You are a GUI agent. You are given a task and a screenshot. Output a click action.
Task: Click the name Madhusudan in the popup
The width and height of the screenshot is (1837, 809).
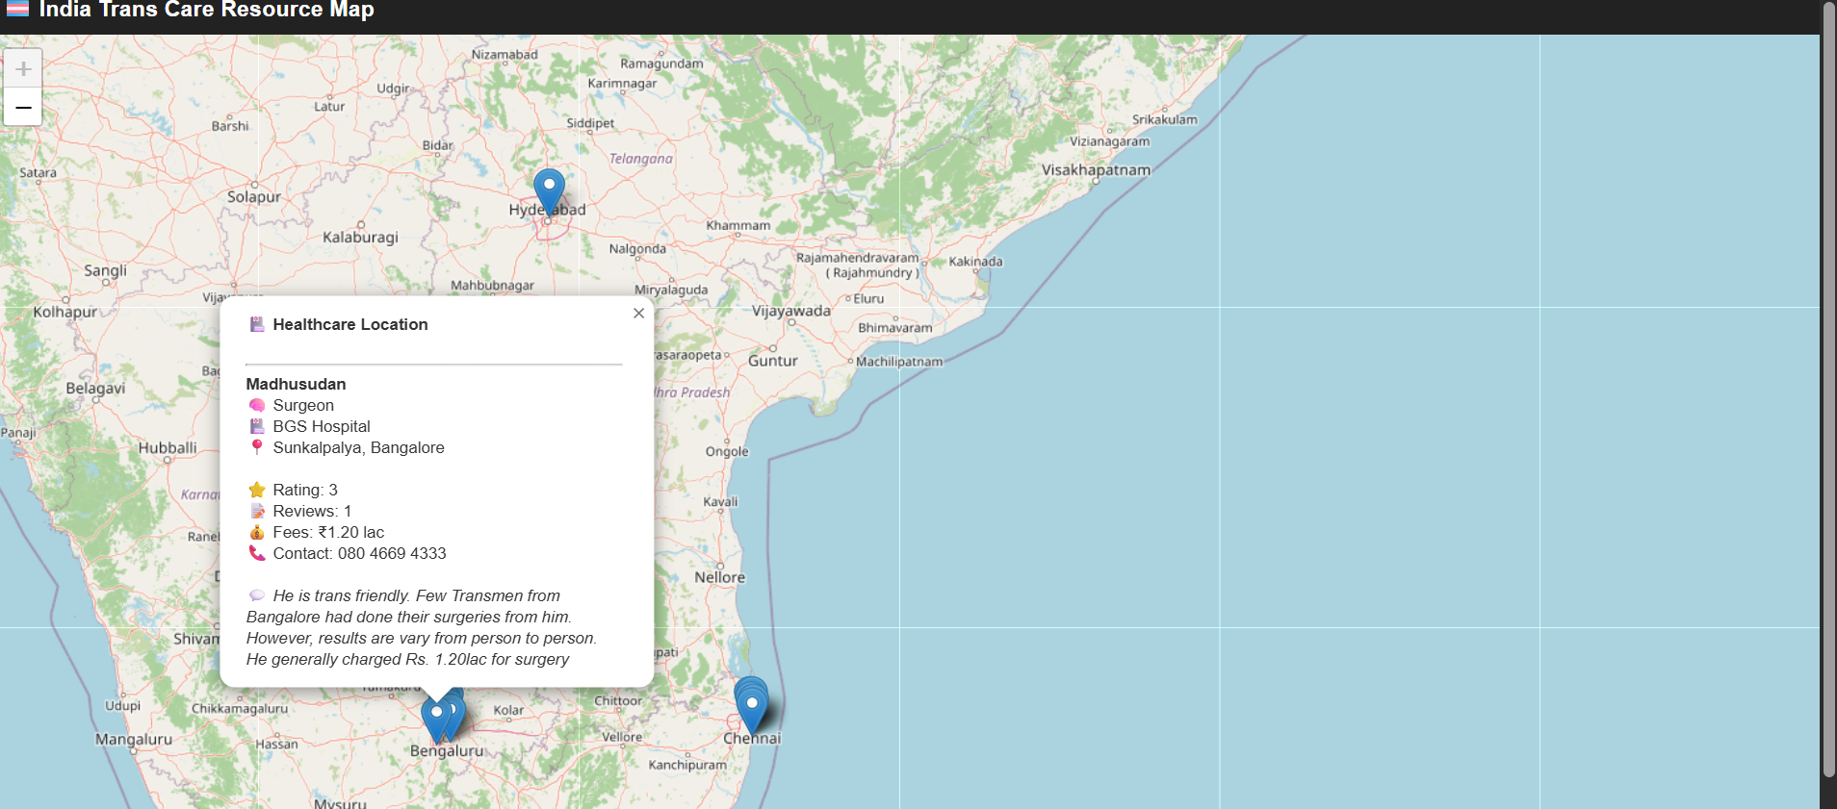click(x=296, y=384)
